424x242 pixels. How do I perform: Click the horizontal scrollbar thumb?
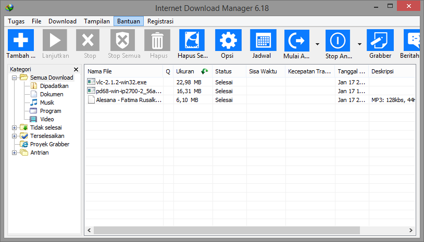227,231
